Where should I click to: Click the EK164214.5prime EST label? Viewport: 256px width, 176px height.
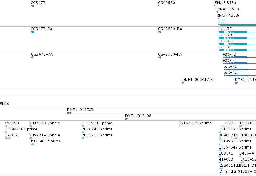(x=195, y=123)
